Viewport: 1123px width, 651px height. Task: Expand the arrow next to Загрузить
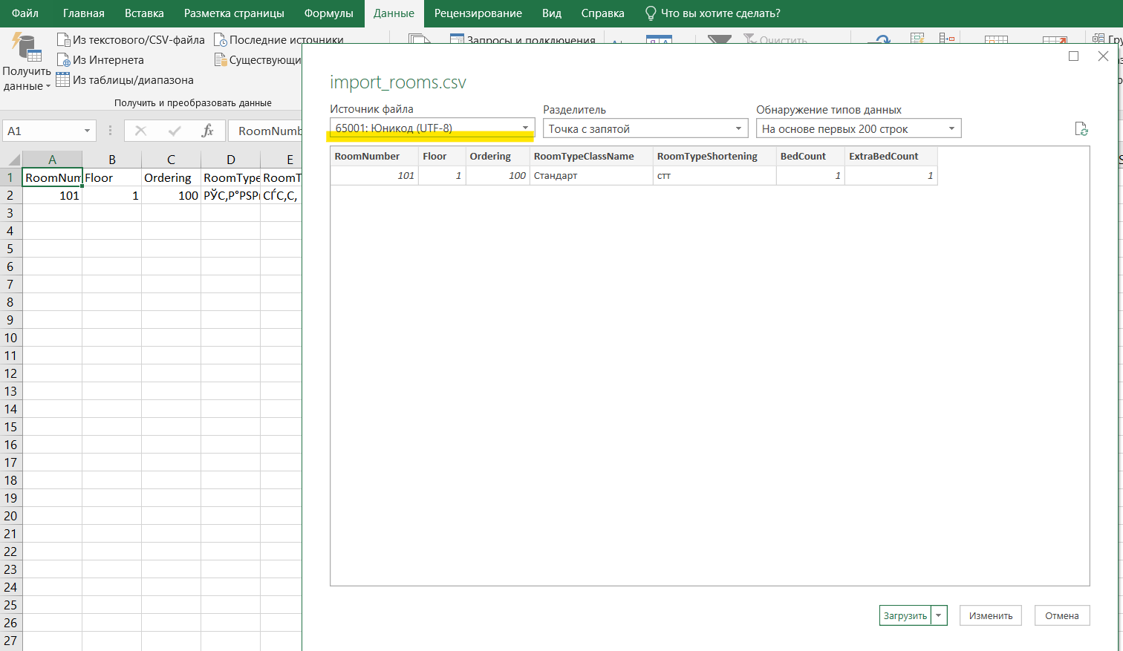(x=939, y=615)
